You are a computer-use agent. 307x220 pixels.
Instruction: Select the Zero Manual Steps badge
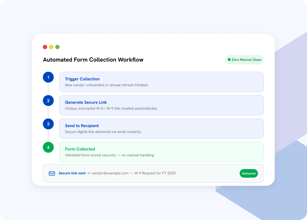[x=244, y=60]
